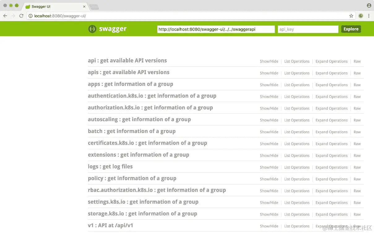The height and width of the screenshot is (233, 374).
Task: Expand 'apps : get information of a group'
Action: [131, 84]
